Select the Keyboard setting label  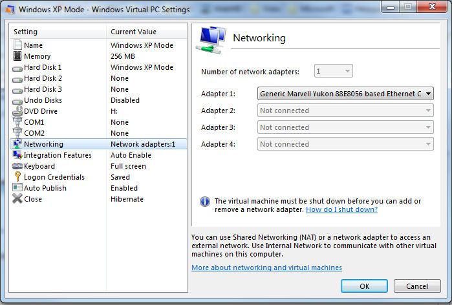[39, 166]
